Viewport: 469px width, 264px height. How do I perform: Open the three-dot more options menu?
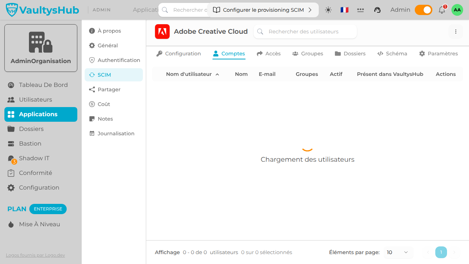pos(456,32)
